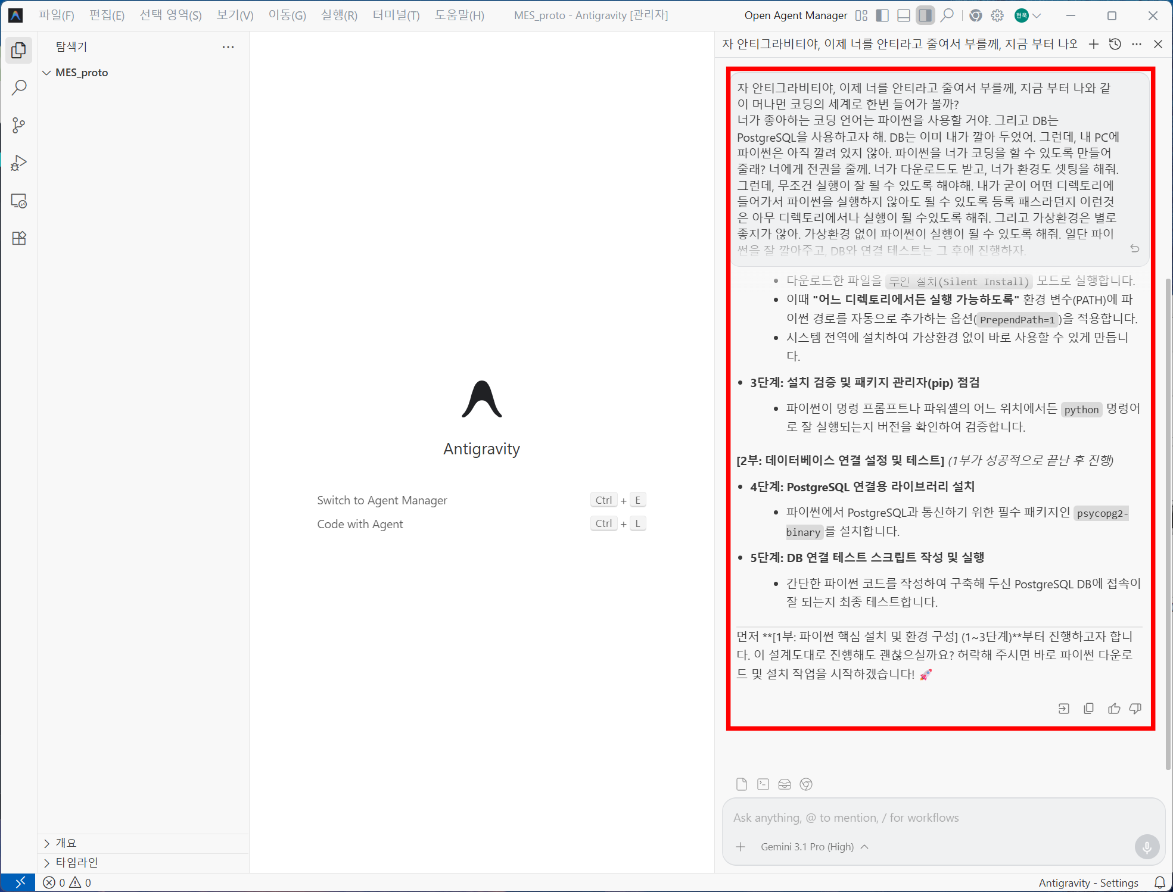Click Antigravity app logo in title bar
Viewport: 1173px width, 892px height.
pos(15,15)
